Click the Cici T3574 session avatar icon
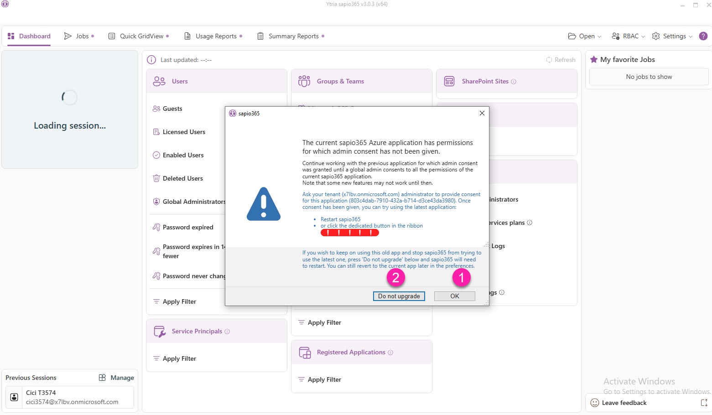The height and width of the screenshot is (415, 712). 14,397
